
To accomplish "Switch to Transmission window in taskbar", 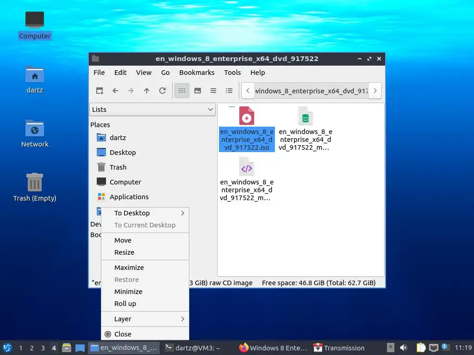I will [x=339, y=348].
